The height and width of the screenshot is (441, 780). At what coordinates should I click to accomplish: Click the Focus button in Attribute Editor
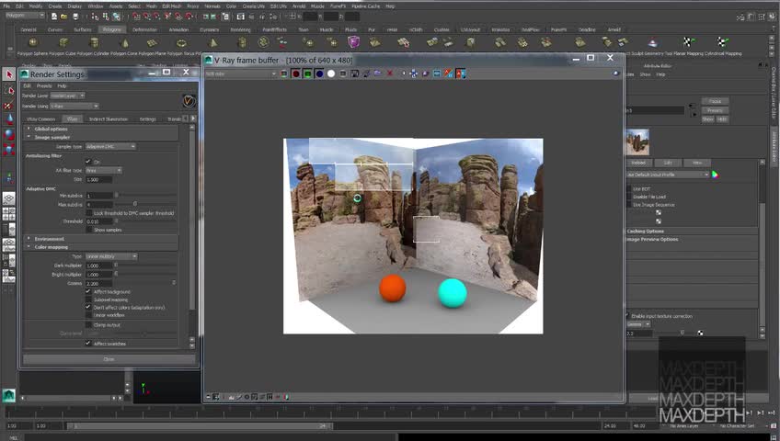tap(716, 101)
